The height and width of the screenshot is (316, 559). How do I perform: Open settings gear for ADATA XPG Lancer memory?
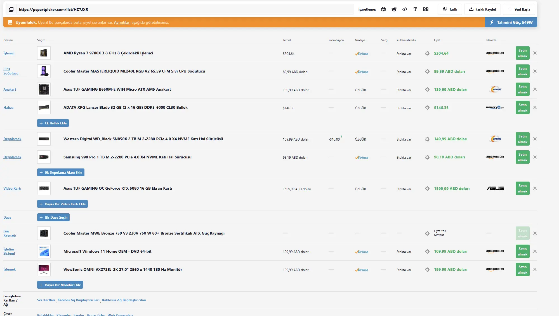(x=427, y=108)
